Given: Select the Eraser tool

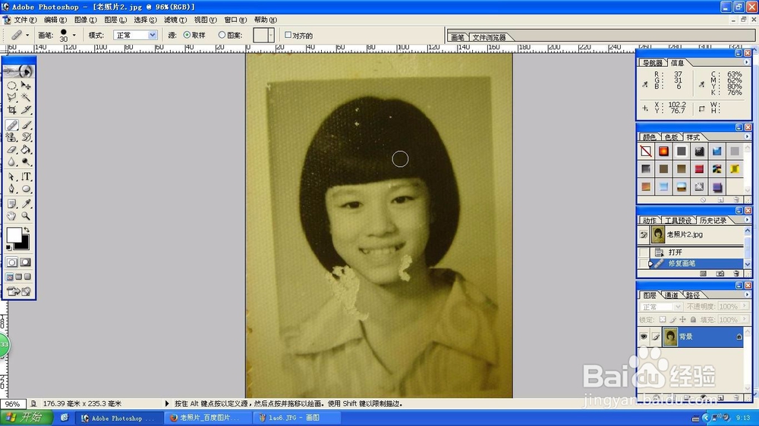Looking at the screenshot, I should click(x=11, y=149).
